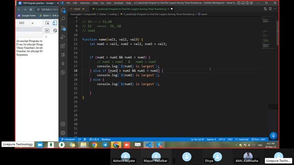Click the DevTools clear console icon
294x165 pixels.
click(x=55, y=31)
